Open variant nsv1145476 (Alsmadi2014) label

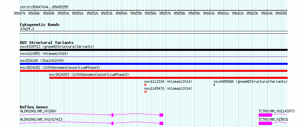[168, 88]
